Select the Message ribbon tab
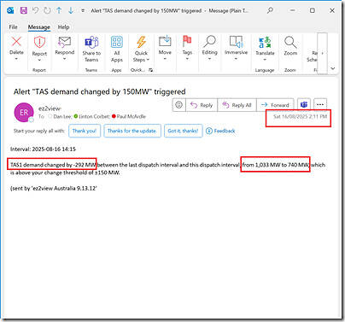The image size is (345, 322). coord(39,27)
